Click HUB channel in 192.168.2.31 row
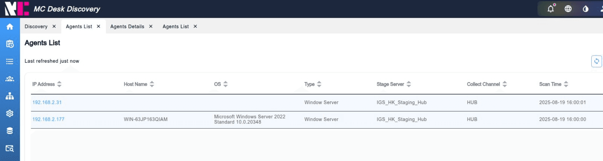The height and width of the screenshot is (161, 603). point(472,102)
